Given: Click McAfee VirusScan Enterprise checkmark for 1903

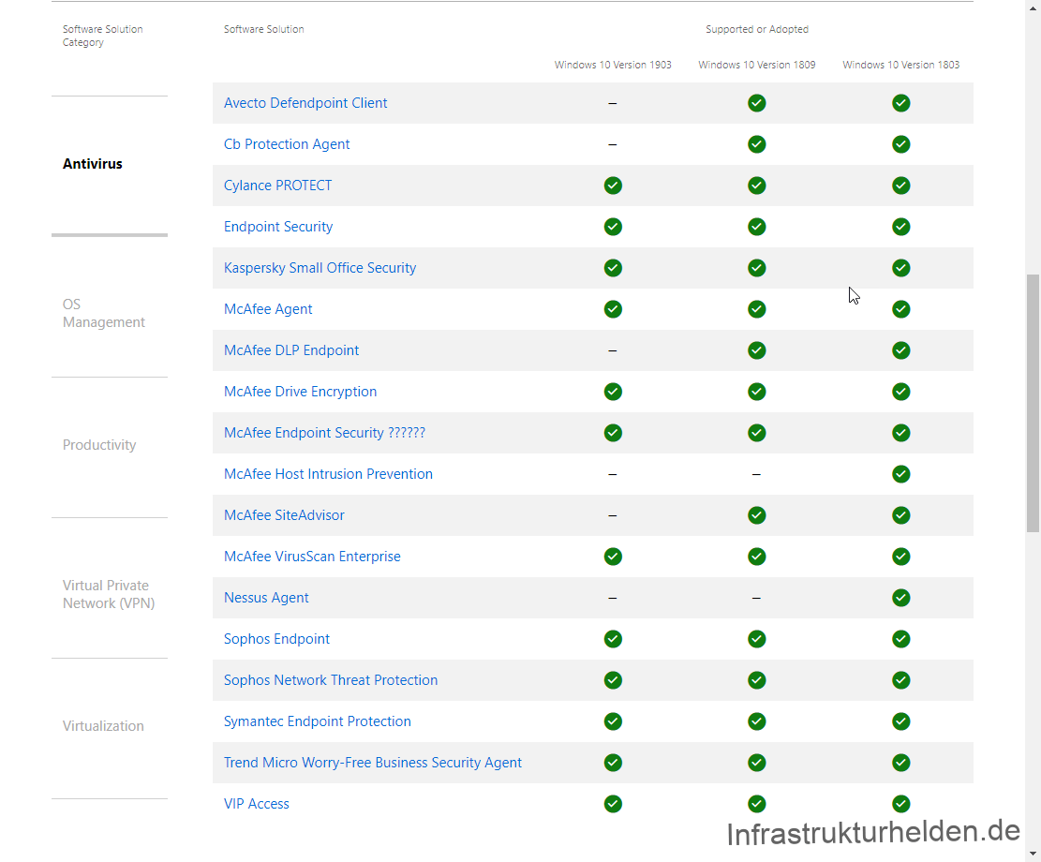Looking at the screenshot, I should point(613,556).
